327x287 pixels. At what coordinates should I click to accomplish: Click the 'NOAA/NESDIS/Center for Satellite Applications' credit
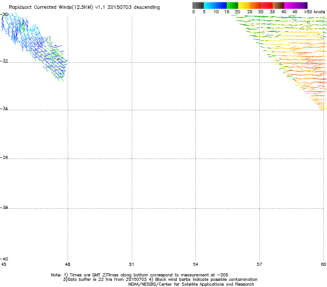click(x=176, y=284)
